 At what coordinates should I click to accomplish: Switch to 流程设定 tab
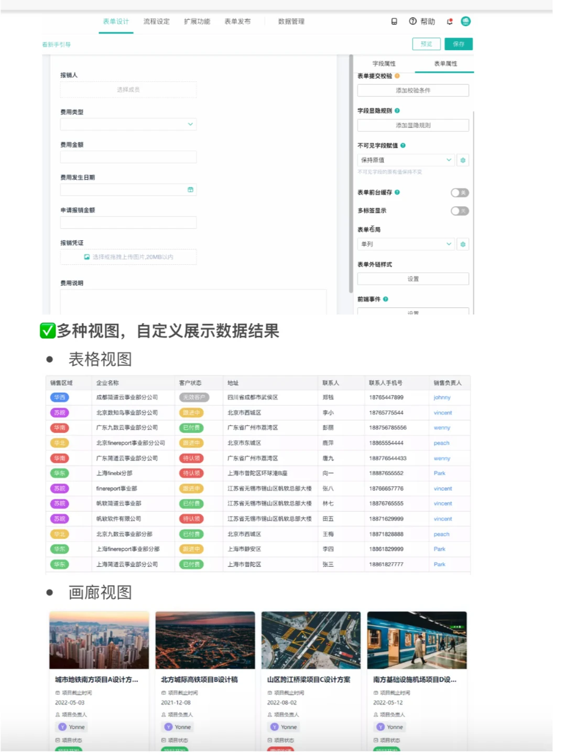[x=157, y=21]
